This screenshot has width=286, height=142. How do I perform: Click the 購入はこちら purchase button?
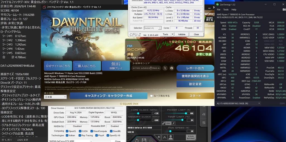click(87, 66)
